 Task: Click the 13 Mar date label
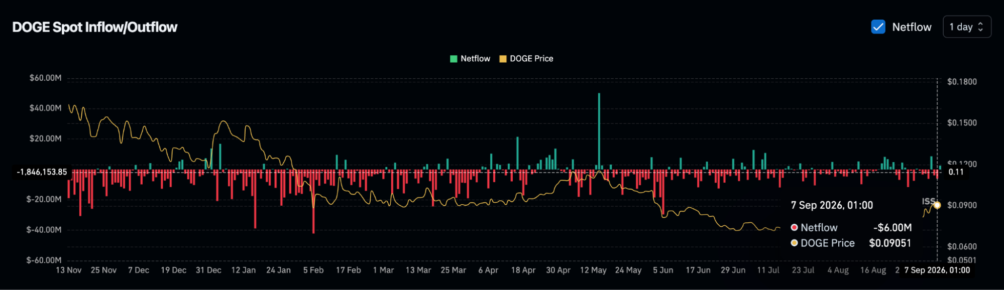(418, 270)
